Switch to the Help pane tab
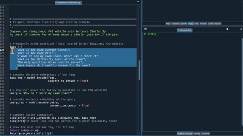Image resolution: width=243 pixels, height=136 pixels. coord(168,23)
